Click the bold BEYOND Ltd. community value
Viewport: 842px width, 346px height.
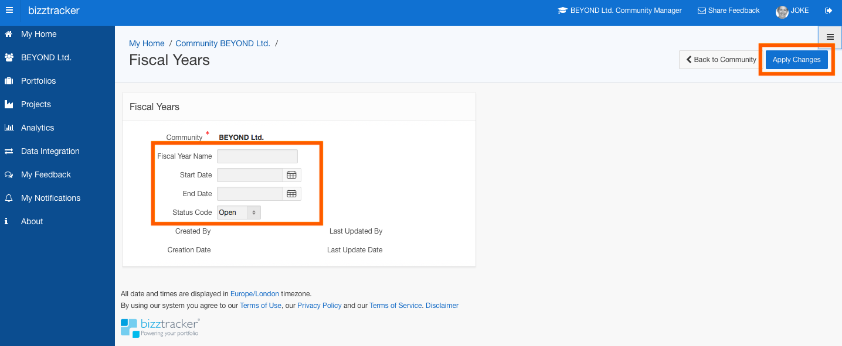[x=242, y=138]
